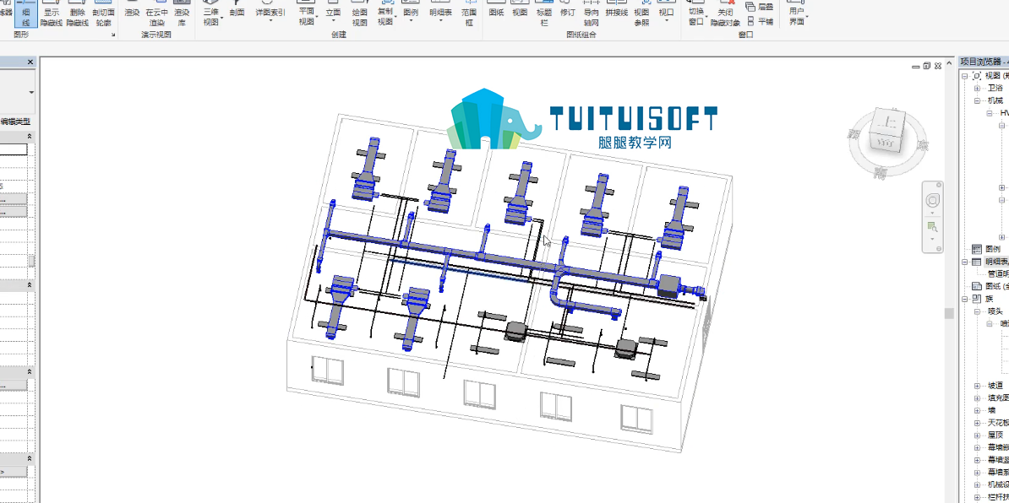1009x503 pixels.
Task: Collapse the 机械 node in project browser
Action: coord(977,101)
